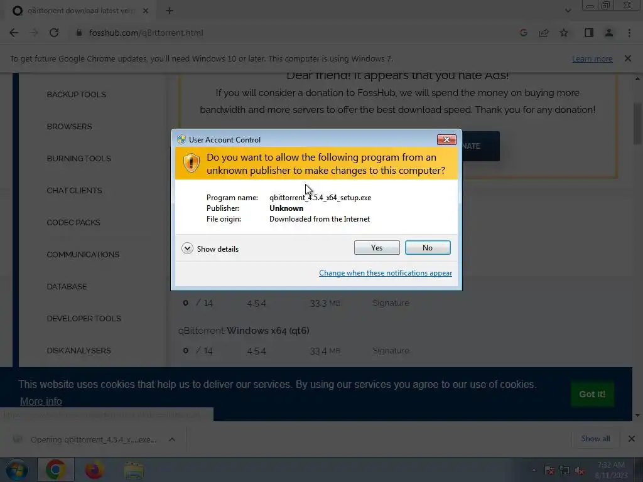The width and height of the screenshot is (643, 482).
Task: Open BURNING TOOLS category
Action: [78, 158]
